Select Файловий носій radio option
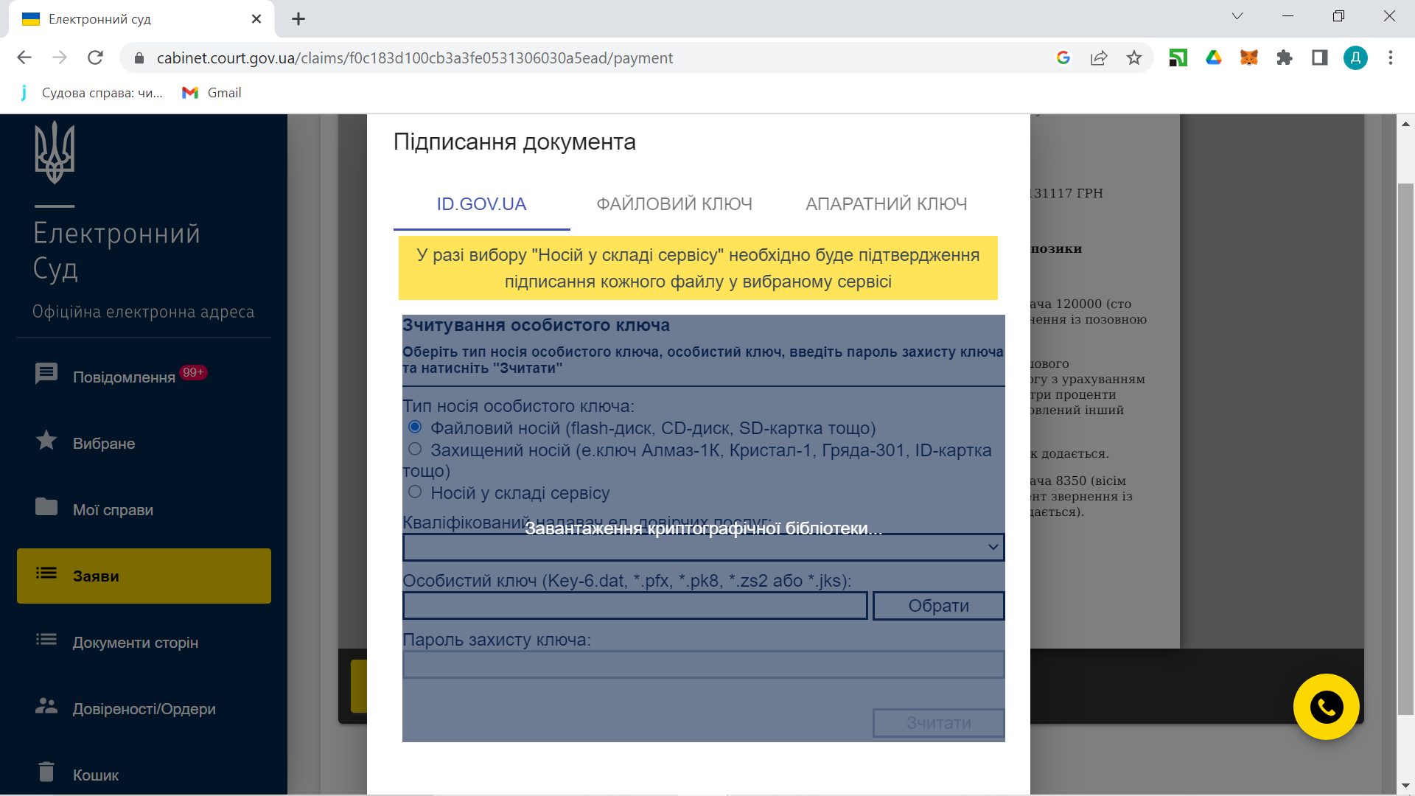Screen dimensions: 1415x796 click(x=415, y=427)
